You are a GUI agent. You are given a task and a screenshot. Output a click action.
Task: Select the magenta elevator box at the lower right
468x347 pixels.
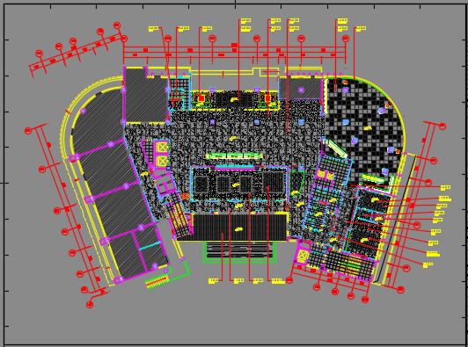coord(303,256)
